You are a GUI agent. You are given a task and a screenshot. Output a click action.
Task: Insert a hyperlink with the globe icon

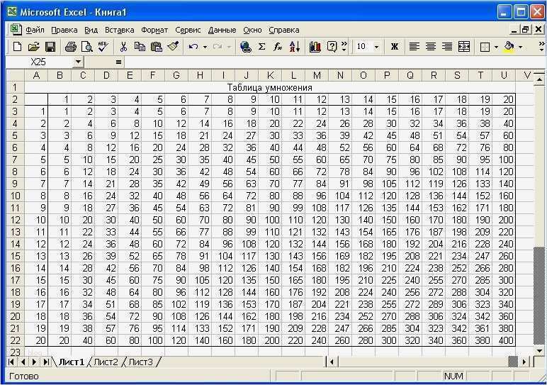[246, 46]
